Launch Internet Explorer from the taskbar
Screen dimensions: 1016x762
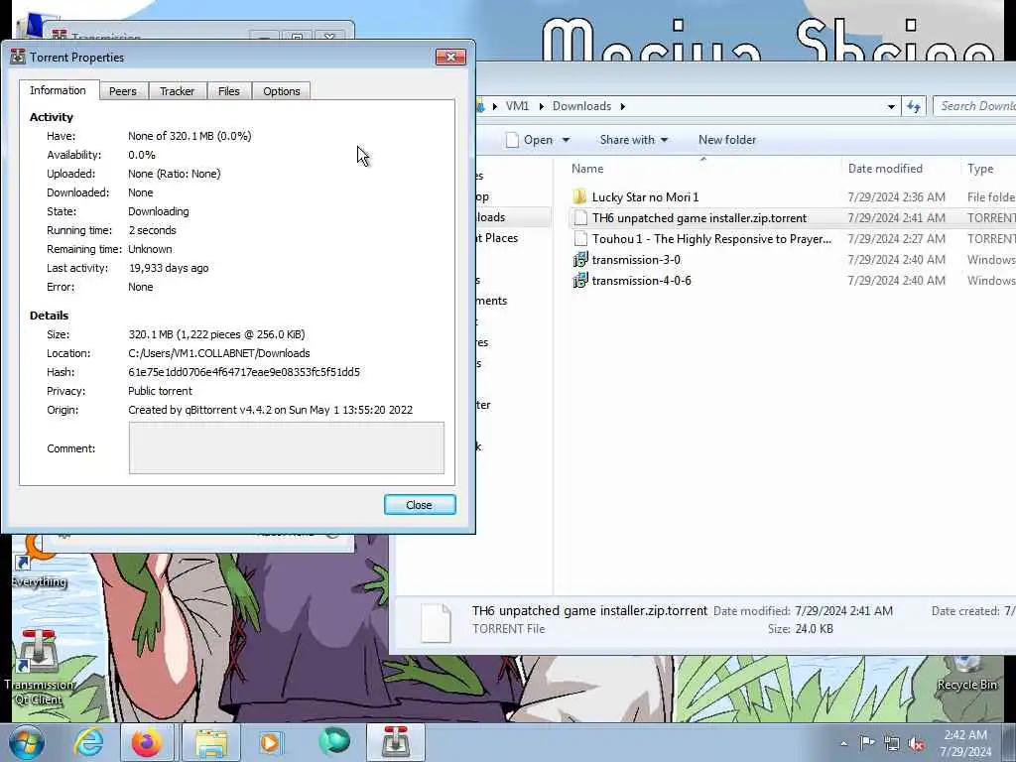88,742
